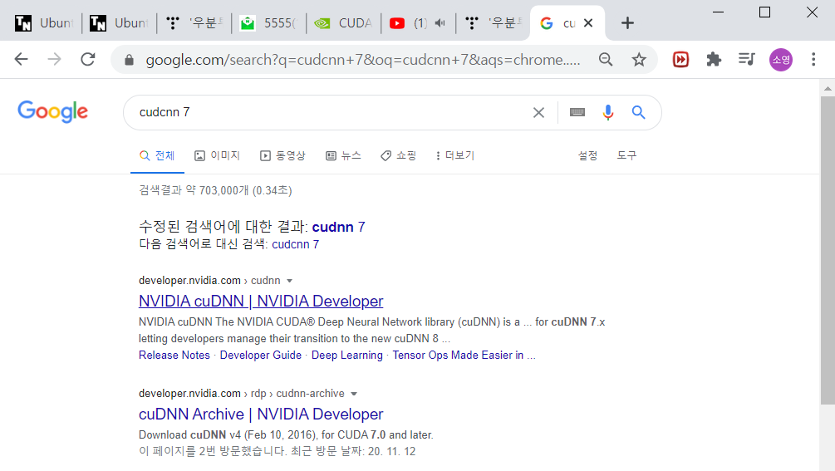Switch to the CUDA NVIDIA tab
This screenshot has height=471, width=835.
(x=343, y=23)
